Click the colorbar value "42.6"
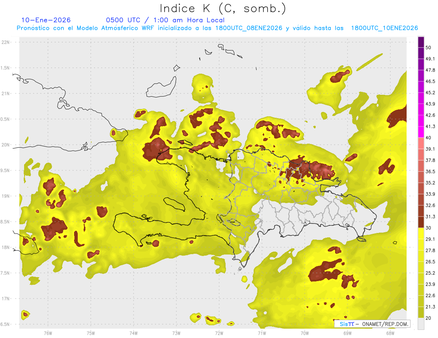438x338 pixels. [x=430, y=115]
